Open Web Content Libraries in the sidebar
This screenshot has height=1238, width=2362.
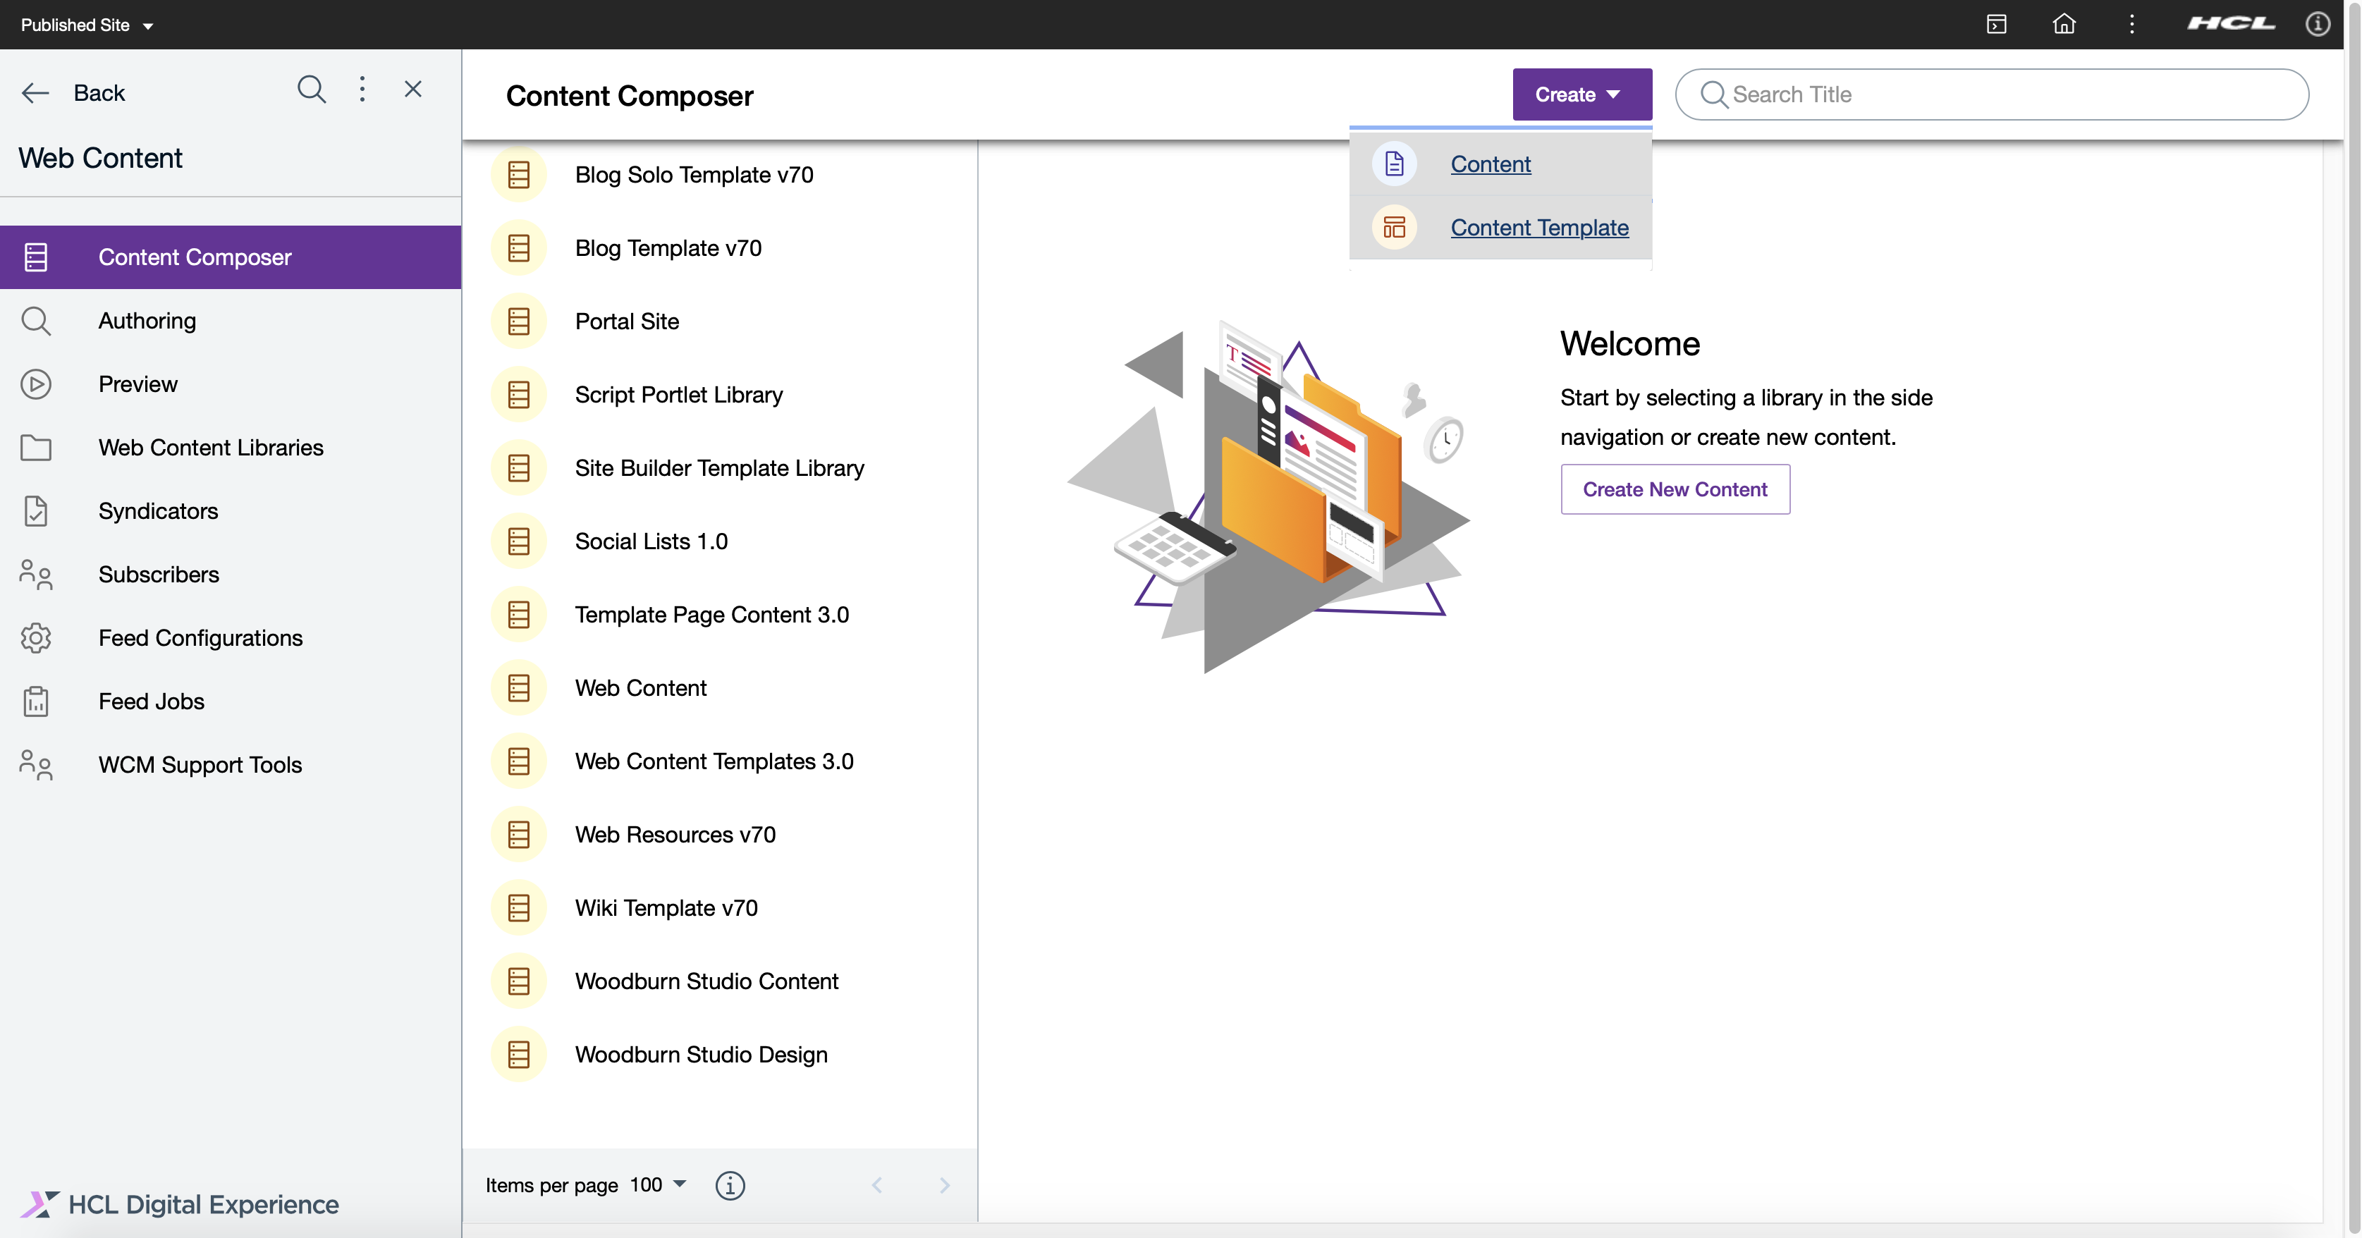coord(230,448)
